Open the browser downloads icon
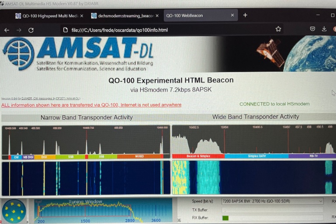Screen dimensions: 336x224 coord(324,29)
